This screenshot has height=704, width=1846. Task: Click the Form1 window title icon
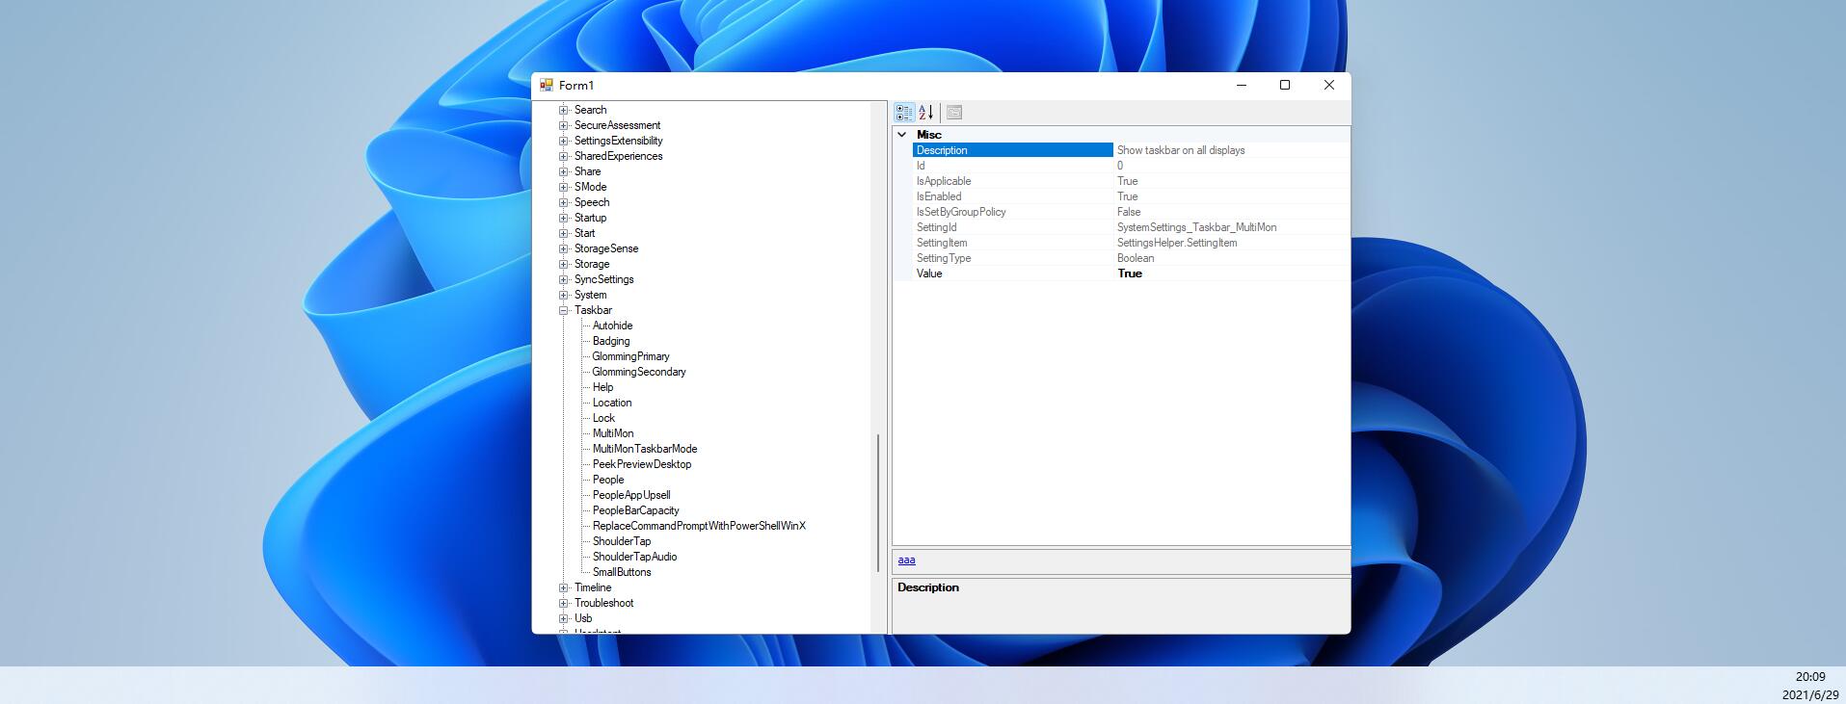(547, 86)
